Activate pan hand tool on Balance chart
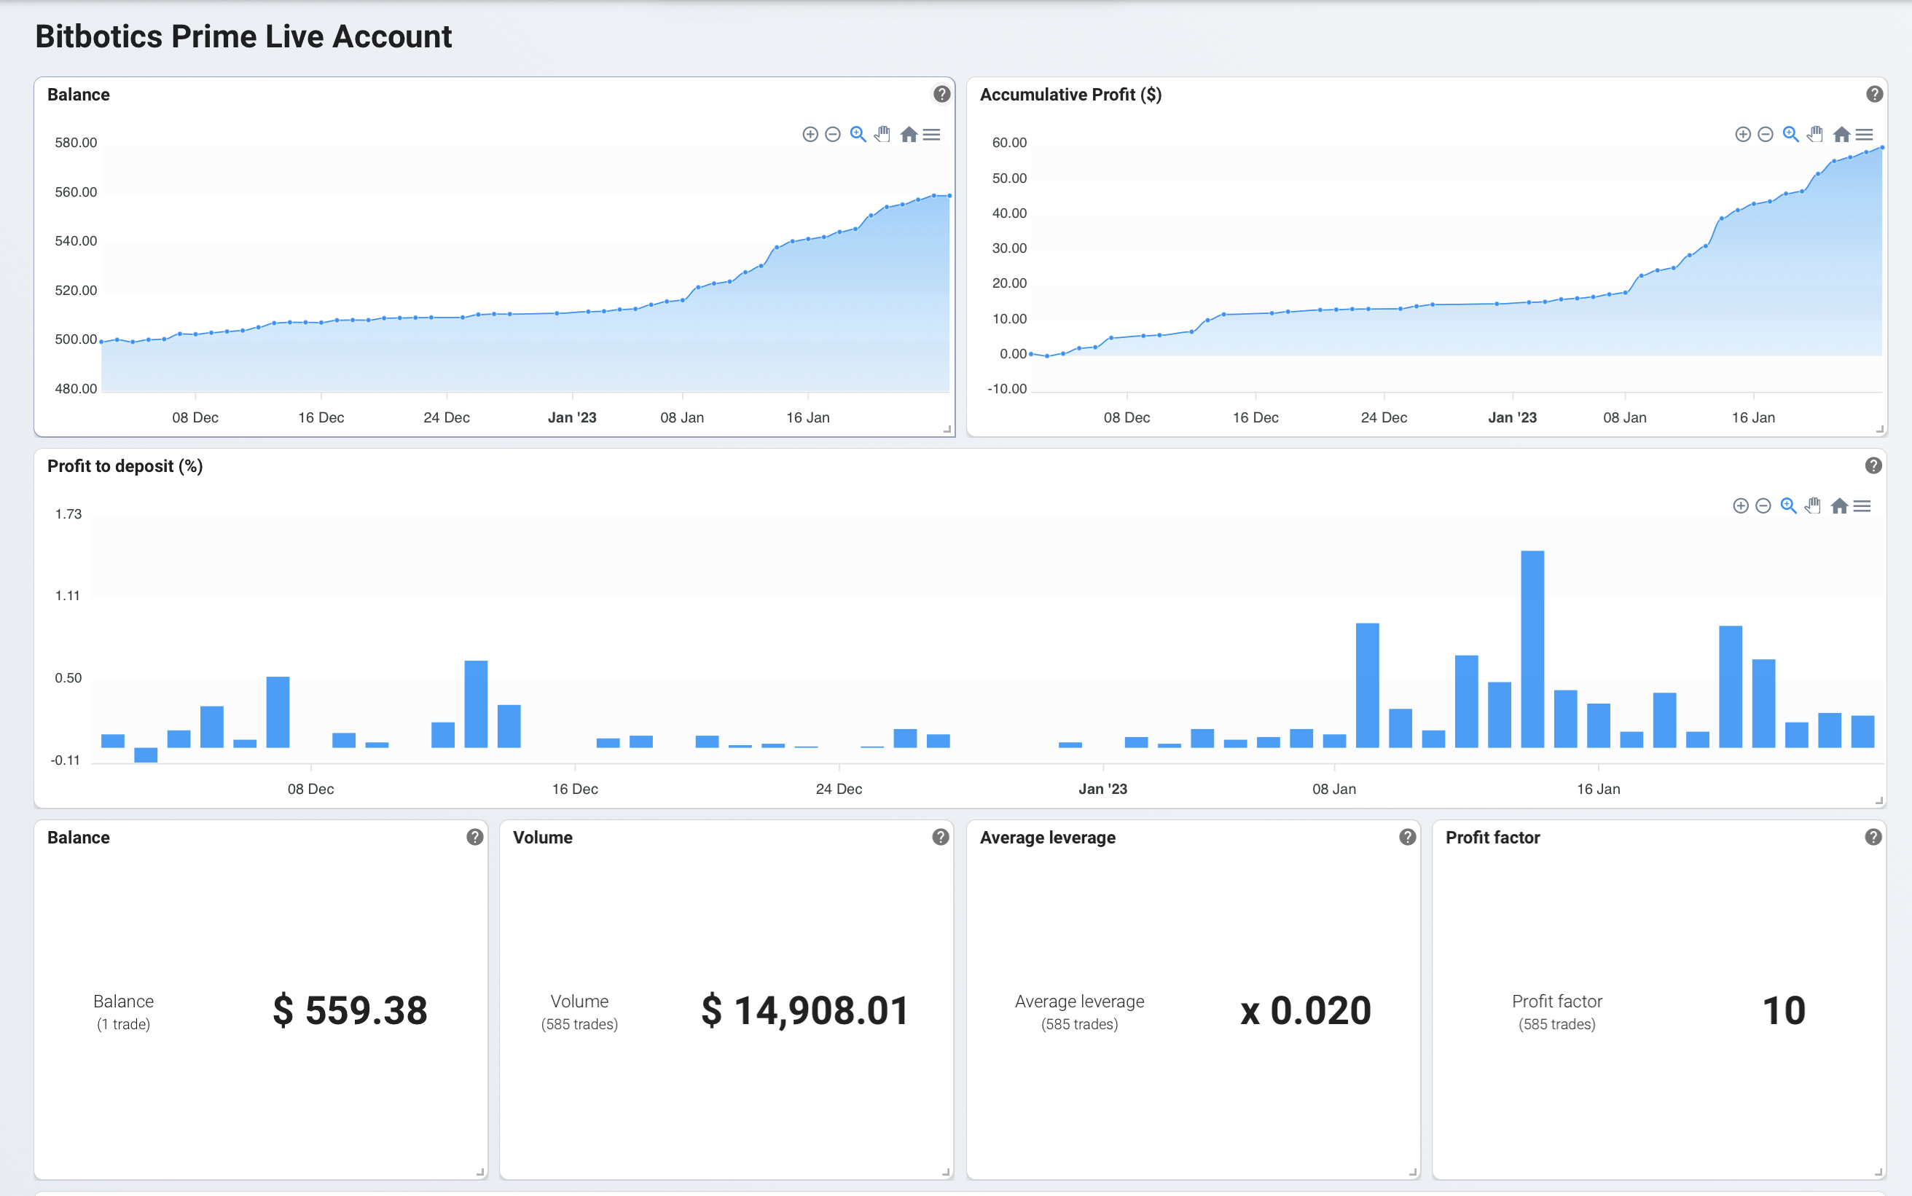 pyautogui.click(x=882, y=135)
